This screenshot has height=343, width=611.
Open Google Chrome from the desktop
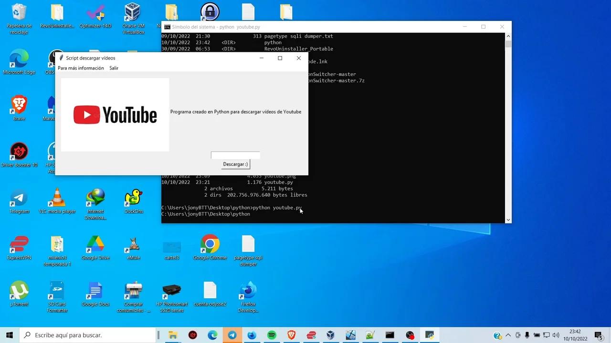click(210, 244)
